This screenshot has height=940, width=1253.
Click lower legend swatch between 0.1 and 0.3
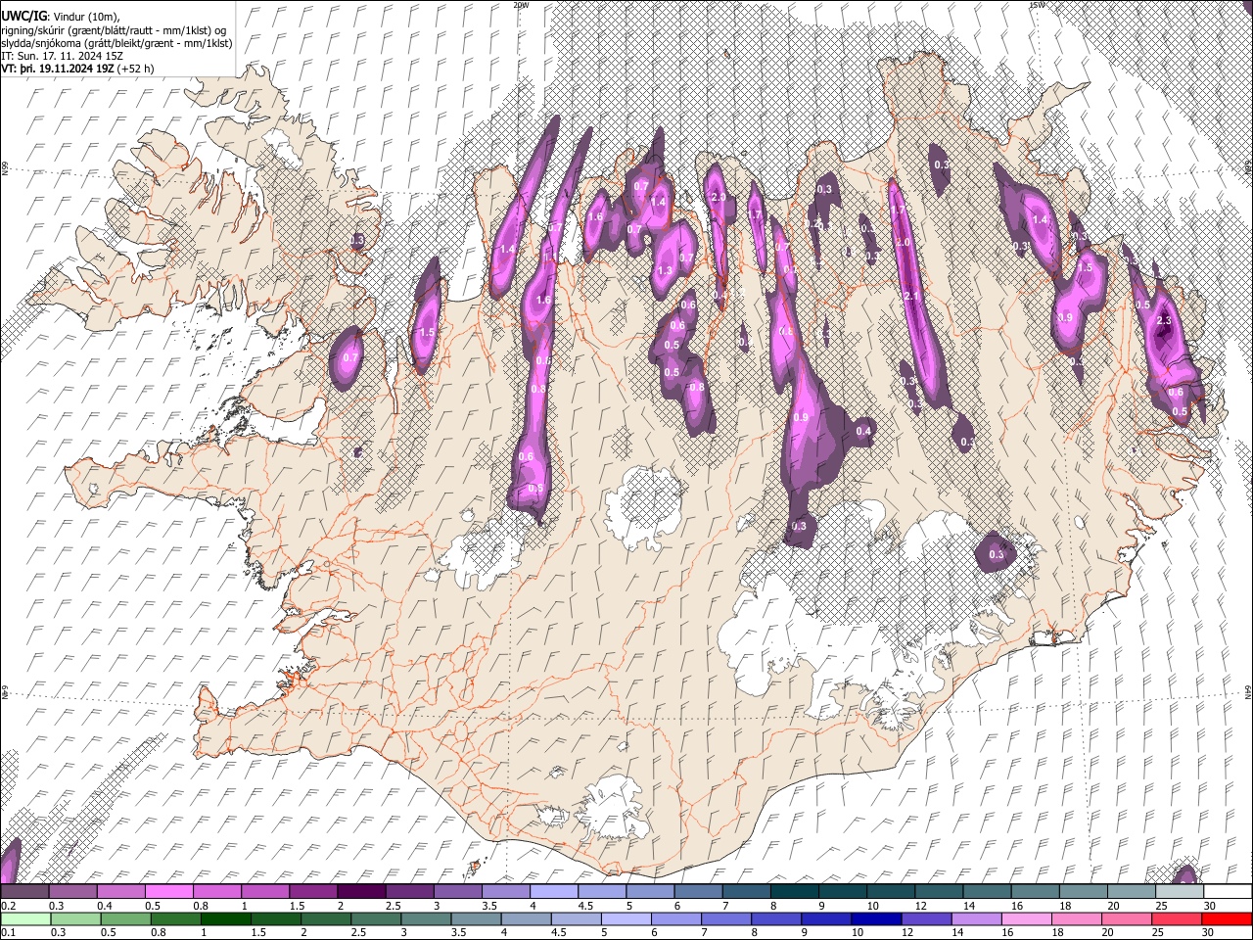[24, 918]
